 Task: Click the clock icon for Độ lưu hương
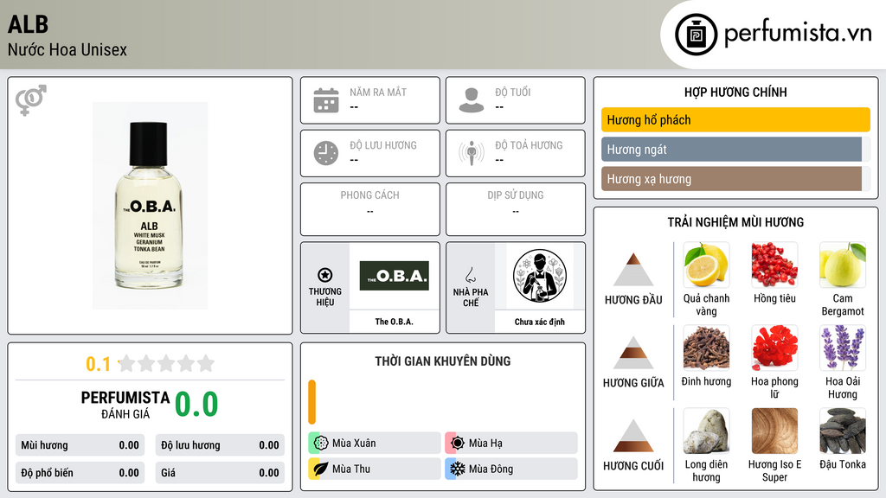(326, 153)
